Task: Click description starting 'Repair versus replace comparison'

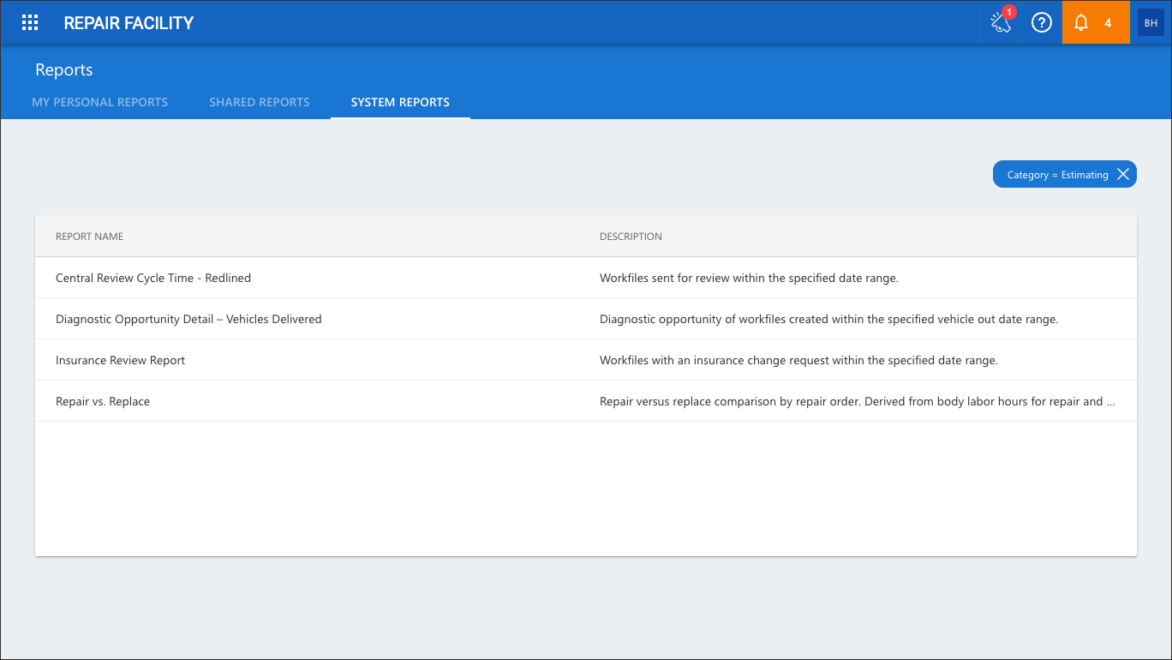Action: [x=858, y=401]
